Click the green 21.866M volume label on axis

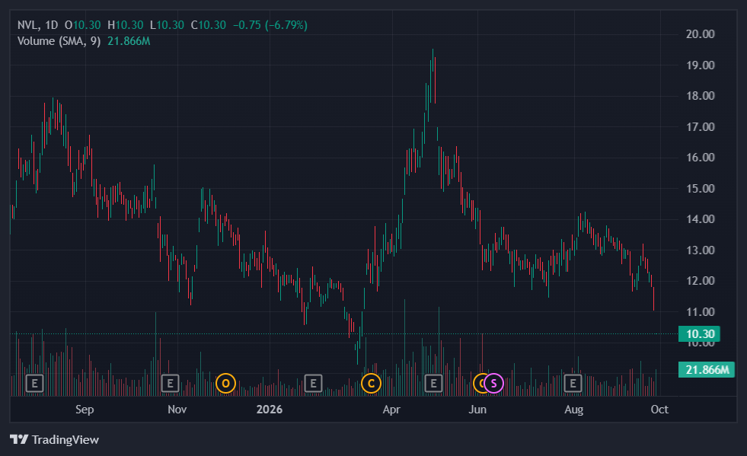point(707,370)
